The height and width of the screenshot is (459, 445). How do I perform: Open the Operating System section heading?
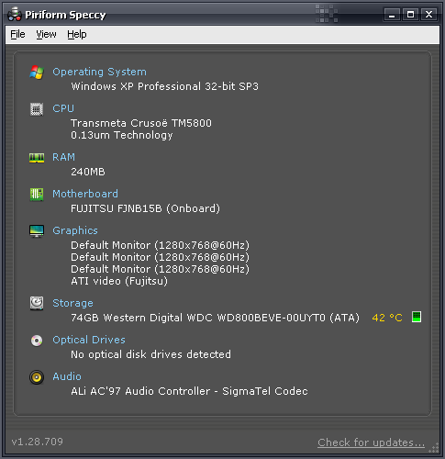tap(99, 72)
